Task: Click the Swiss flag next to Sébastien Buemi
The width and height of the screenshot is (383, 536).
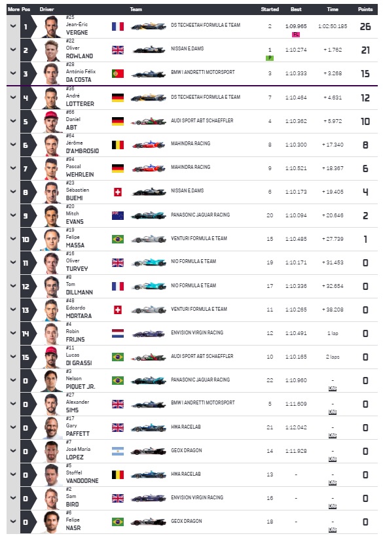Action: [118, 192]
